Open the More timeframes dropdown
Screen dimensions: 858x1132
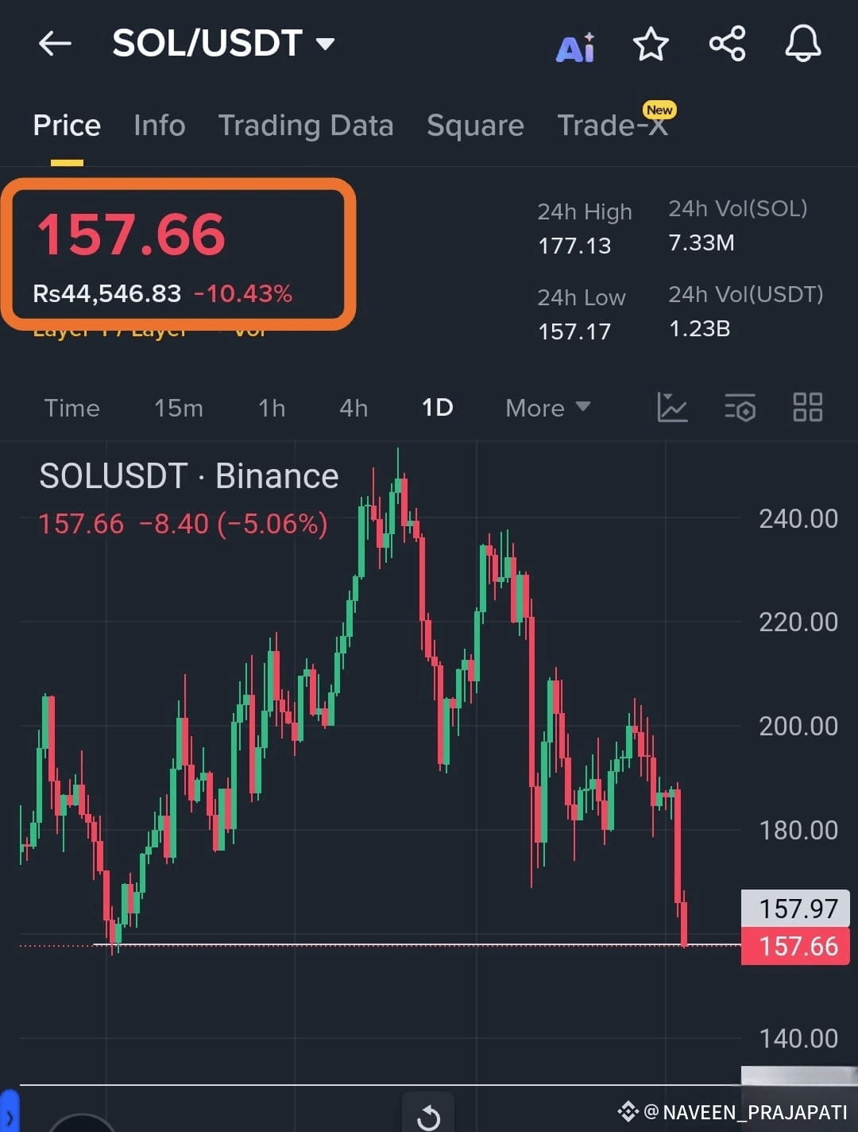point(548,408)
